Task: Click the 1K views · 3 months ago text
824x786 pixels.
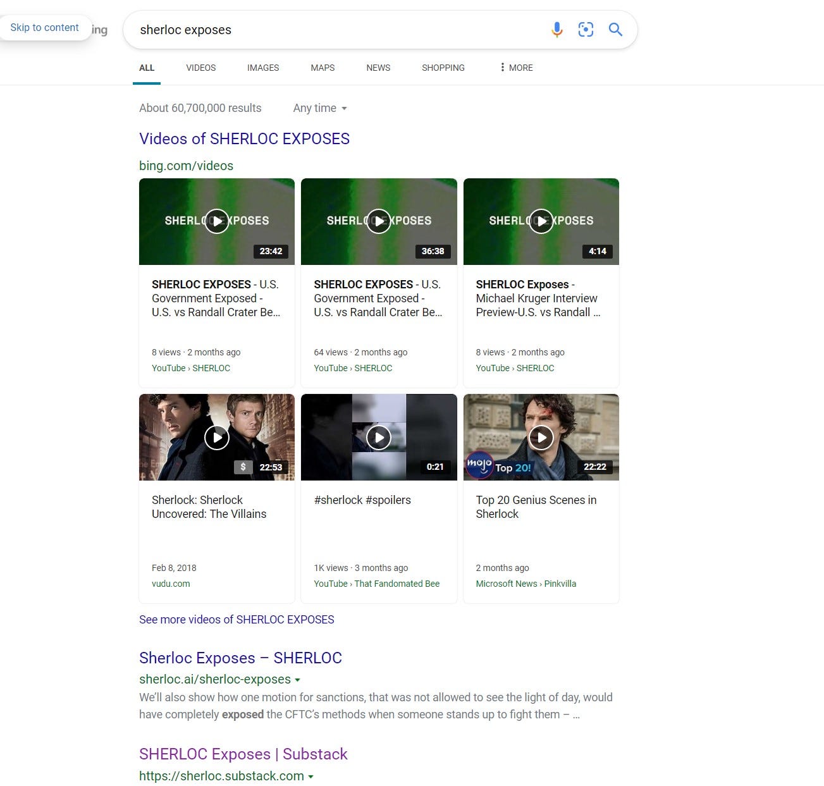Action: pyautogui.click(x=361, y=568)
